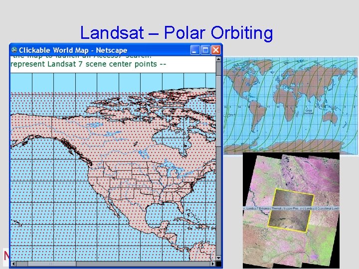Click the world orbit track map image

point(291,106)
